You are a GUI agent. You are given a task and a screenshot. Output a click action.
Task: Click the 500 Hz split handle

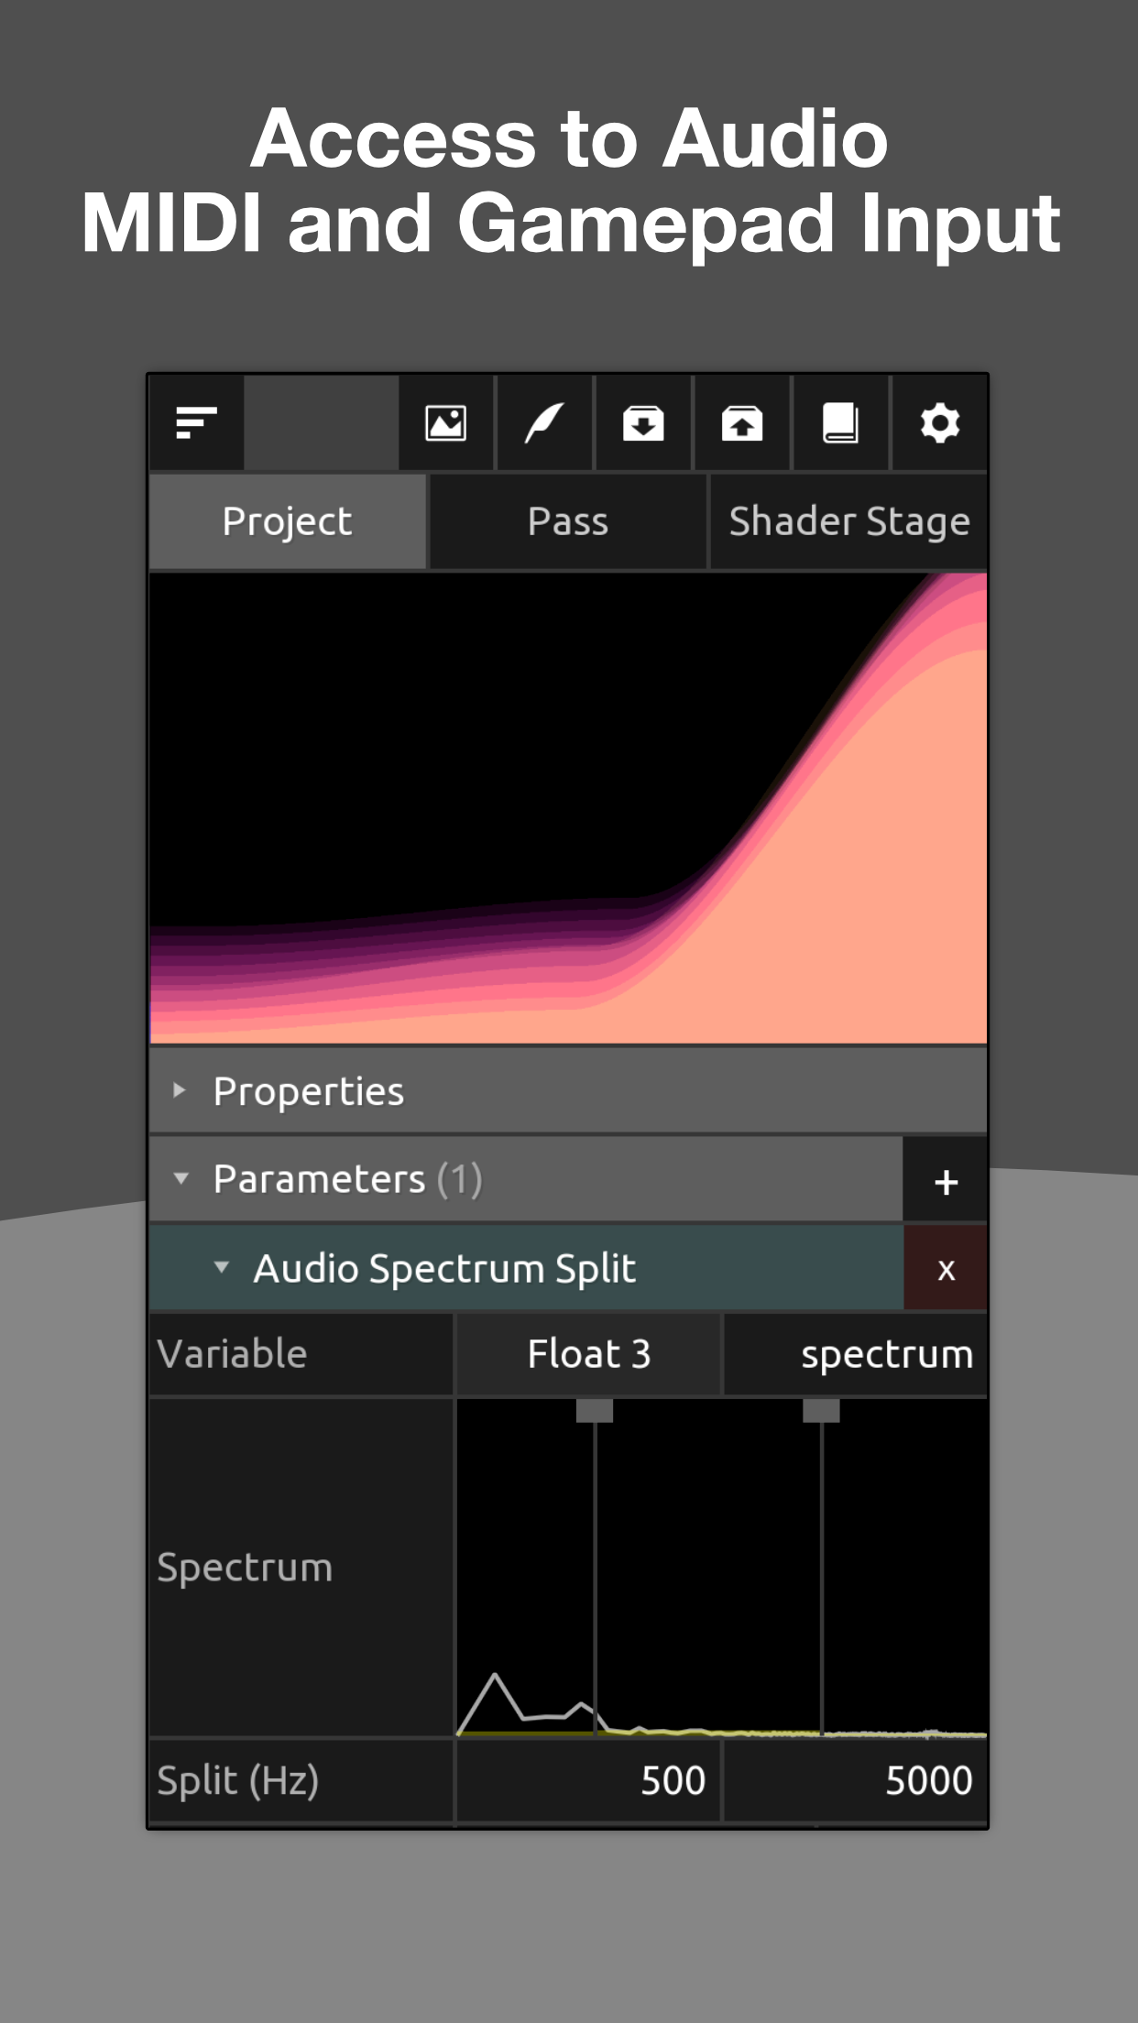pyautogui.click(x=595, y=1411)
